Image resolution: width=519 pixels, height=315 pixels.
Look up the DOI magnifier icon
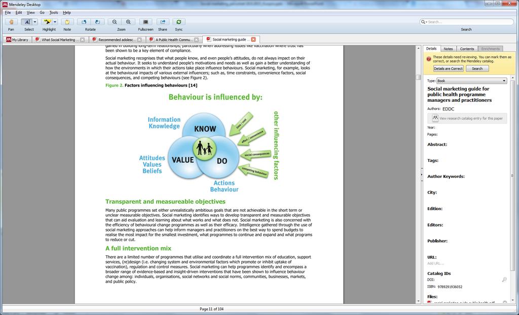click(504, 280)
